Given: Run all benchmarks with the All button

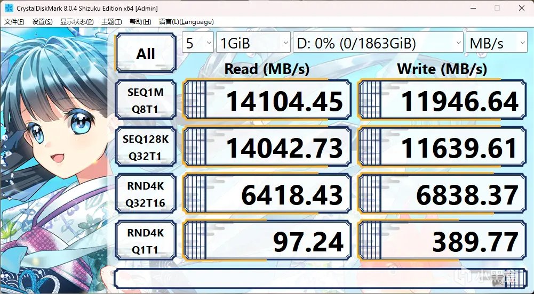Looking at the screenshot, I should click(x=146, y=53).
